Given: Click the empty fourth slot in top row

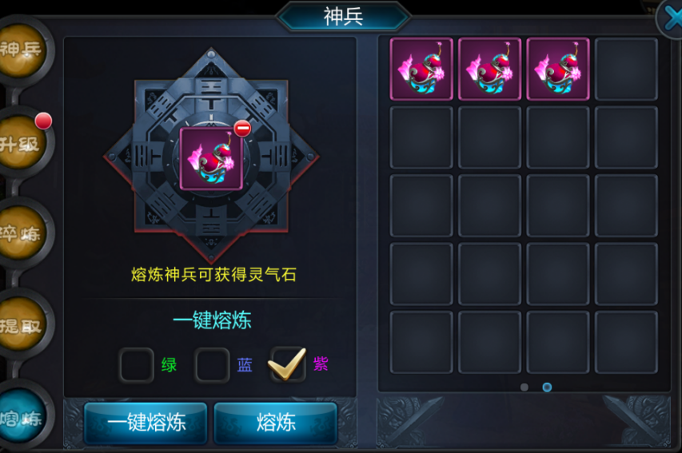Looking at the screenshot, I should tap(626, 69).
